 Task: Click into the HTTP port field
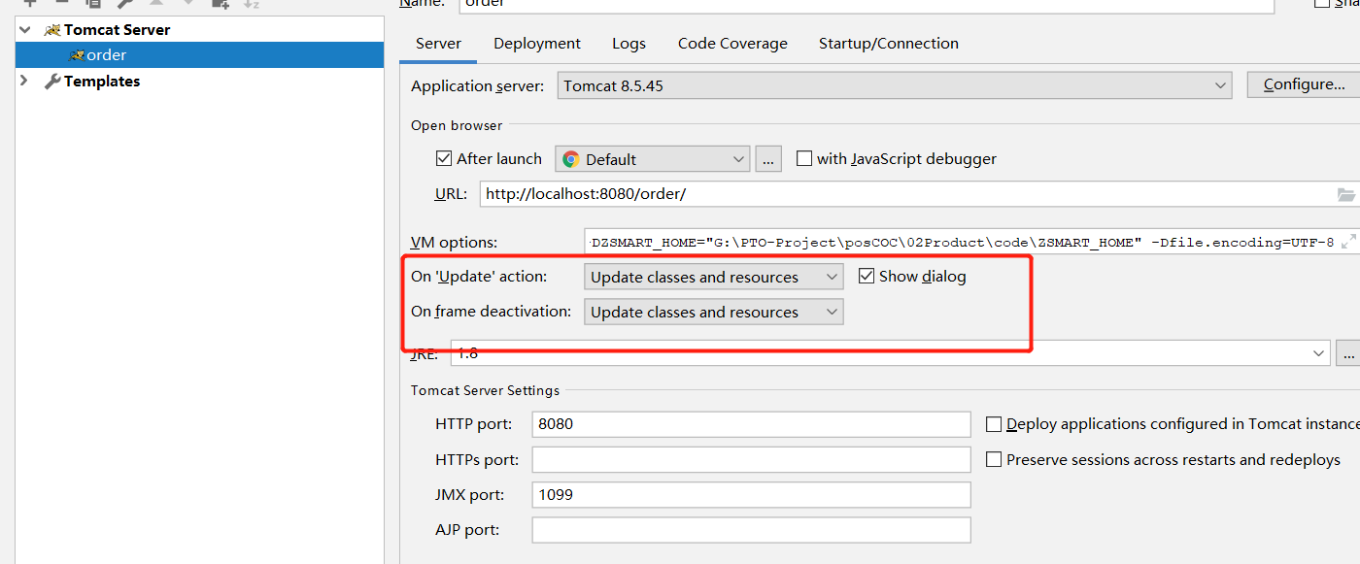(x=751, y=424)
